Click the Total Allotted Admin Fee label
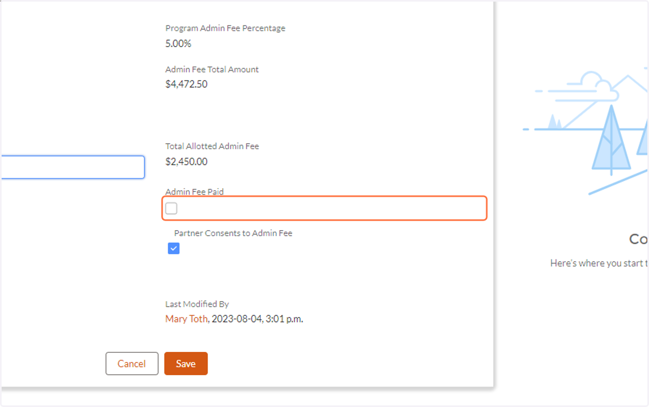 212,146
